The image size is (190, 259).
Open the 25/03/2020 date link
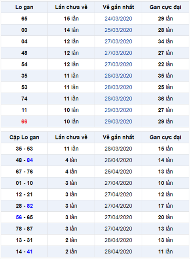pyautogui.click(x=118, y=30)
